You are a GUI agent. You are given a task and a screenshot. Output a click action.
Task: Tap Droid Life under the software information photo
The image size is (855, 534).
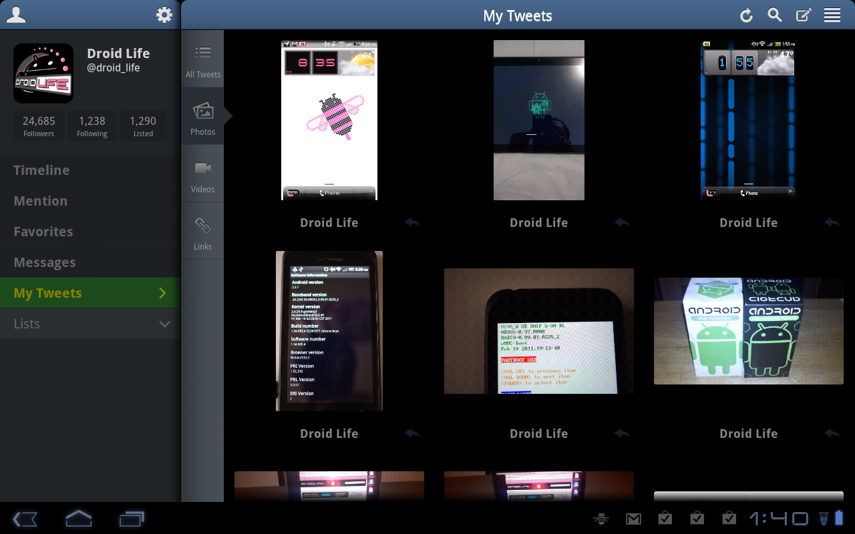click(x=329, y=434)
